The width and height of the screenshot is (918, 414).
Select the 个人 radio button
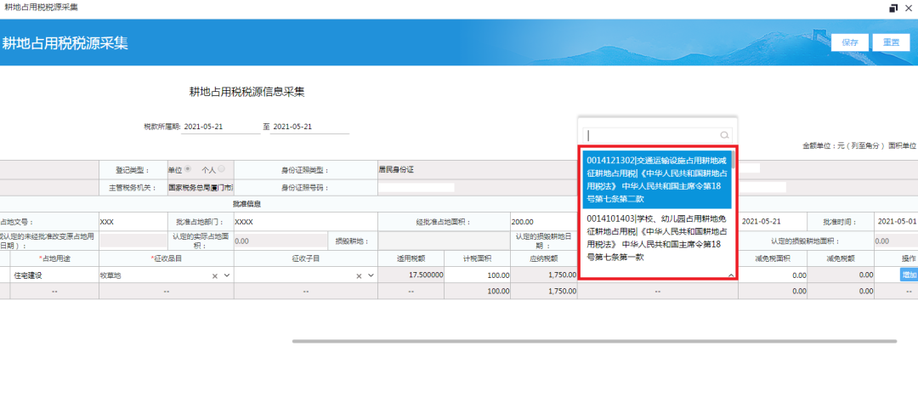(221, 169)
